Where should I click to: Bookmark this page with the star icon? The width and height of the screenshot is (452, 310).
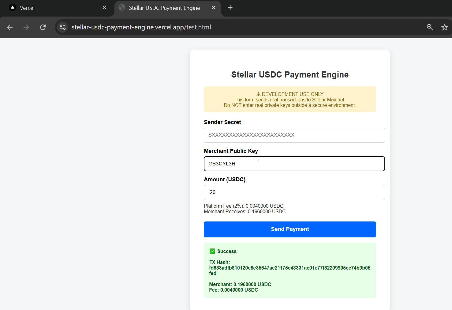point(444,27)
